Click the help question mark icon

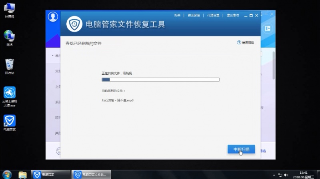(x=239, y=42)
